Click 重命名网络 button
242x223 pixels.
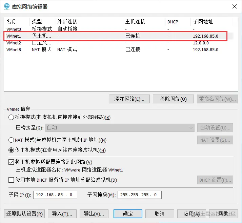217,99
